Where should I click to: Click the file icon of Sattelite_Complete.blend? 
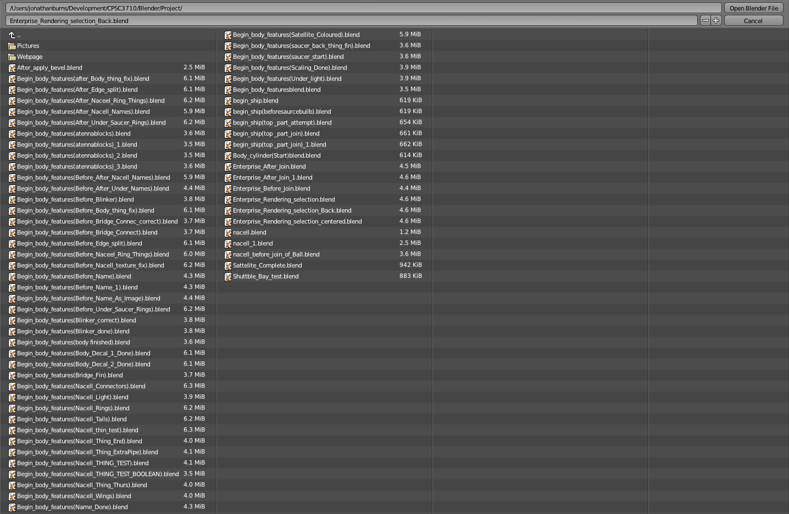click(227, 265)
